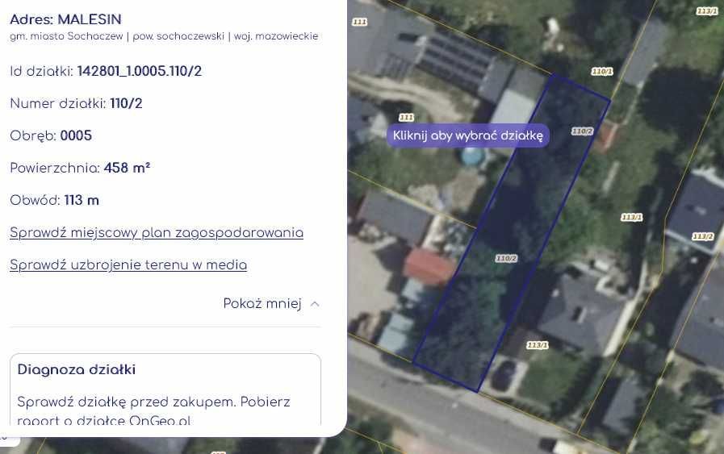Click the chevron next to Pokaż mniej

pos(315,304)
